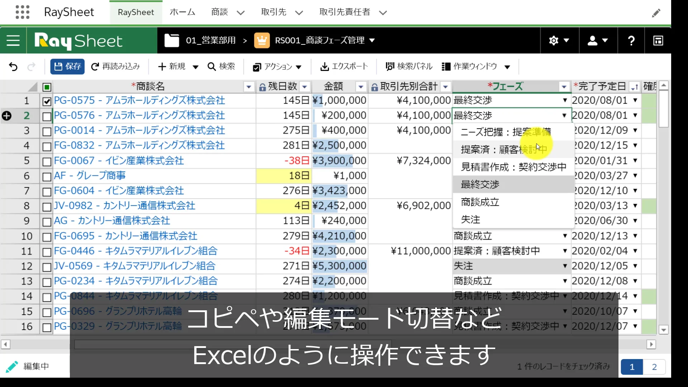This screenshot has height=387, width=688.
Task: Open the フェーズ column filter dropdown
Action: (564, 87)
